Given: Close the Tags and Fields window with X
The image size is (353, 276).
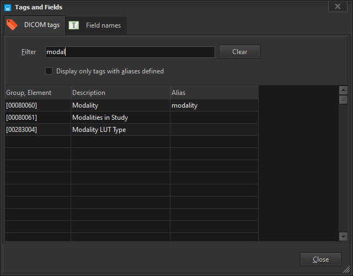Looking at the screenshot, I should [x=337, y=7].
